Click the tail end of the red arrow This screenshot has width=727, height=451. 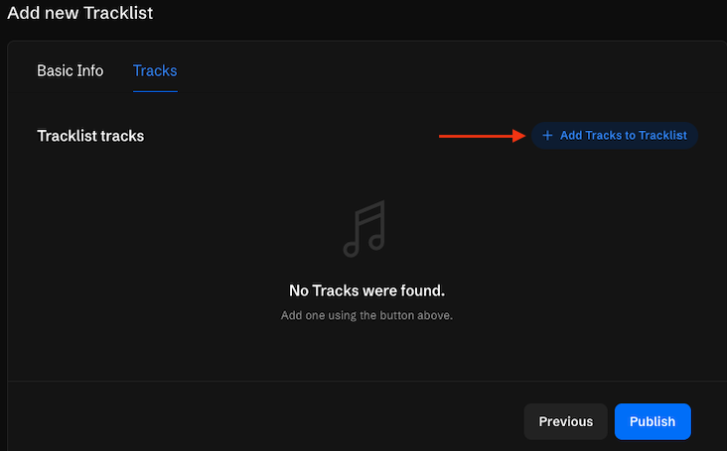[443, 136]
